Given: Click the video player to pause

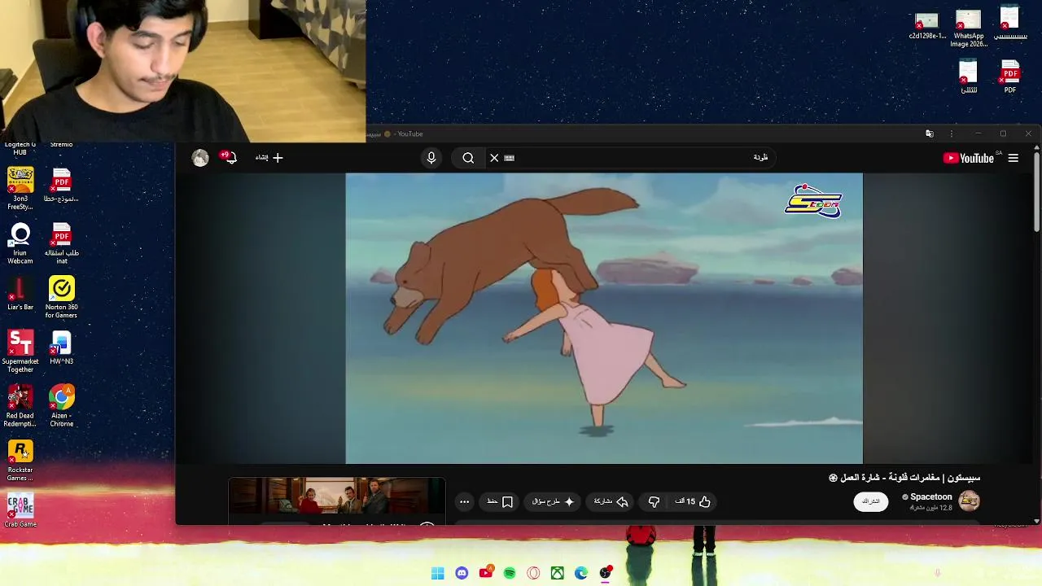Looking at the screenshot, I should (x=604, y=318).
